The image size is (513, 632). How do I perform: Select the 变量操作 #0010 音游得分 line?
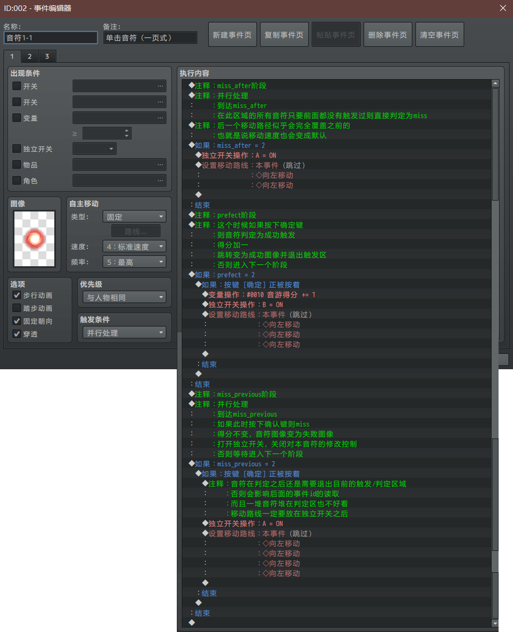point(337,295)
